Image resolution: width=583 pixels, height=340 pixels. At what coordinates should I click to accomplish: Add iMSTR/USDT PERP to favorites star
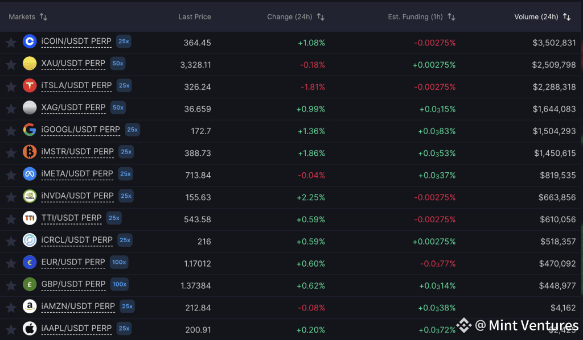(x=11, y=153)
